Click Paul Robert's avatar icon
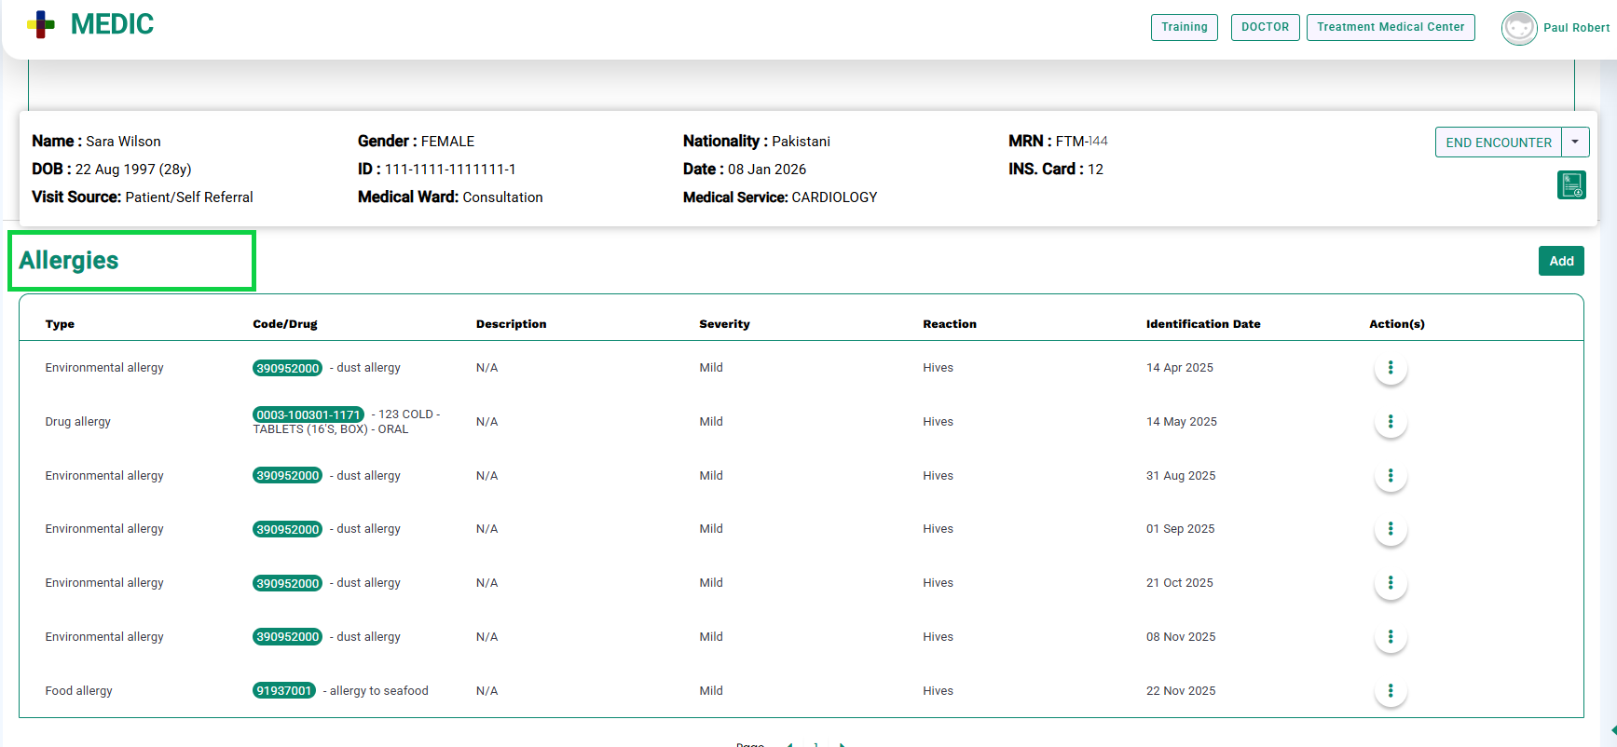 [1519, 28]
